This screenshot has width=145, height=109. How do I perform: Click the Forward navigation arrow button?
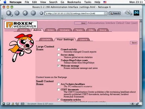point(17,13)
